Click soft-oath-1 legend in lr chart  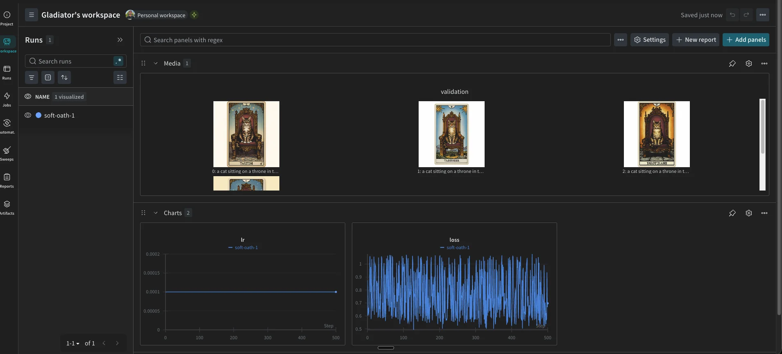pyautogui.click(x=243, y=247)
